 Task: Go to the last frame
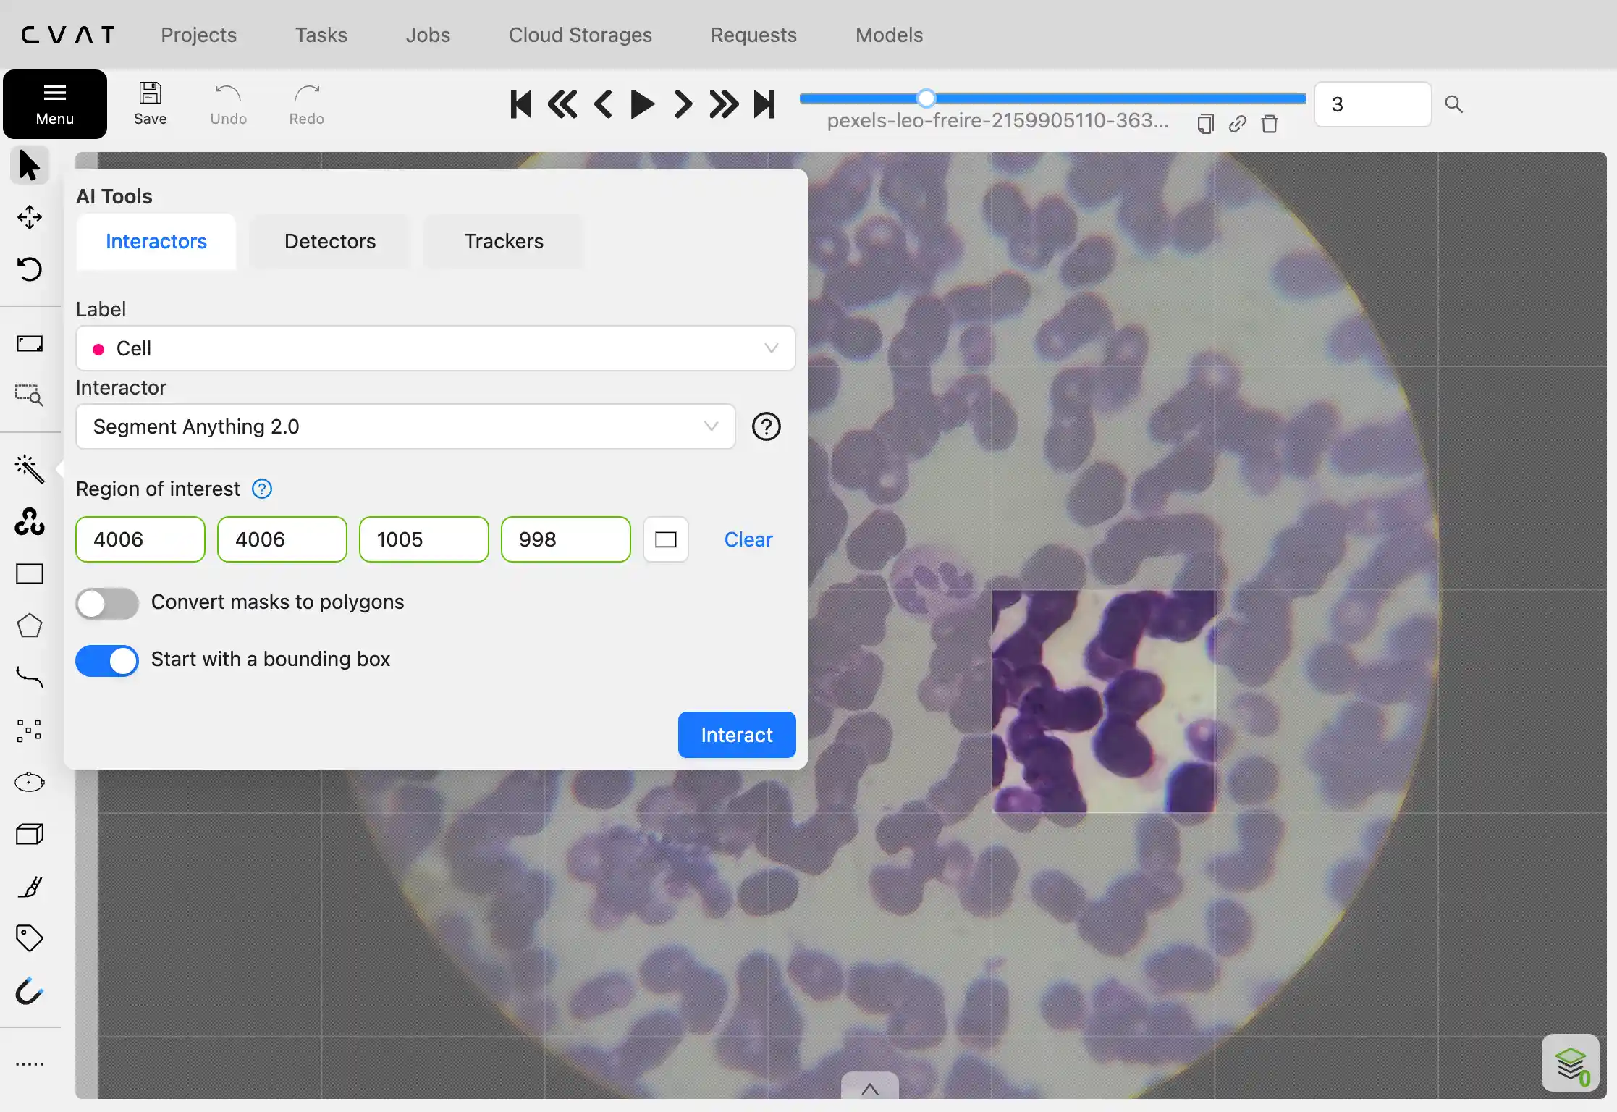pyautogui.click(x=764, y=104)
